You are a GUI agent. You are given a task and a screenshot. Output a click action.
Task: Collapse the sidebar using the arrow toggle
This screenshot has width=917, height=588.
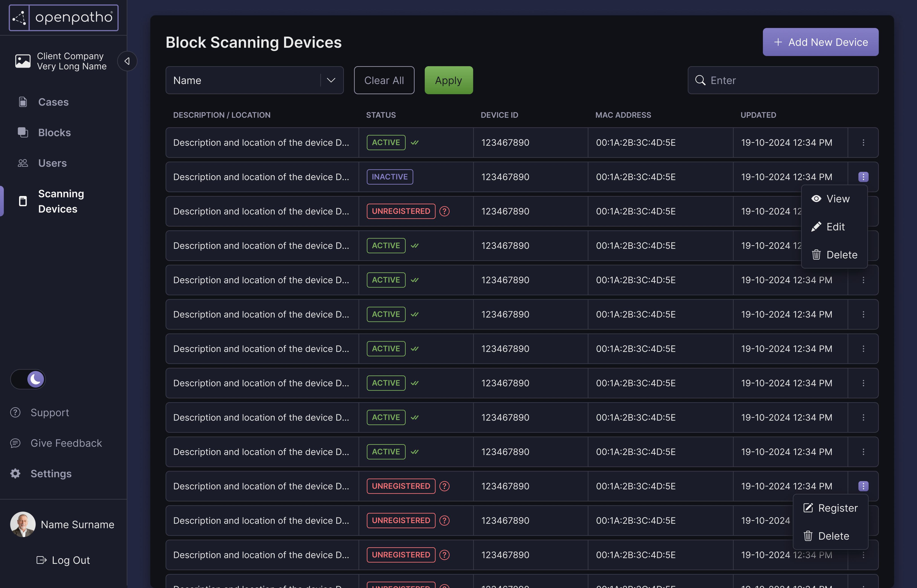pyautogui.click(x=127, y=61)
